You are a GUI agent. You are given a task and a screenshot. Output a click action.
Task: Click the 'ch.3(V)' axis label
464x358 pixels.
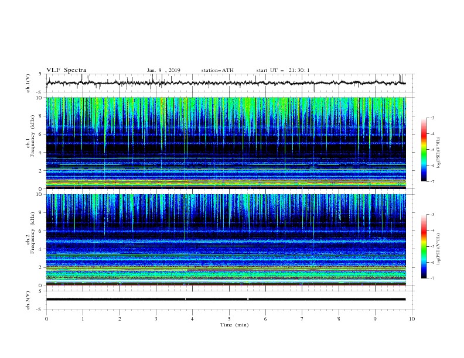point(28,300)
